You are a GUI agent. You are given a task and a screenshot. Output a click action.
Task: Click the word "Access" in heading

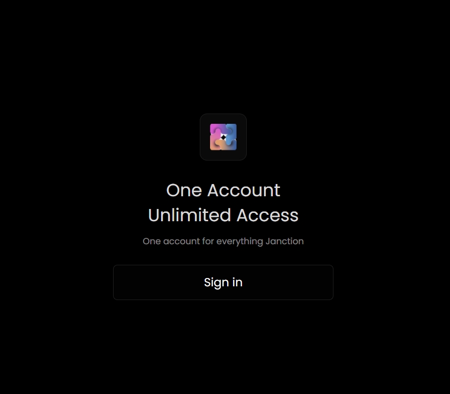(267, 215)
